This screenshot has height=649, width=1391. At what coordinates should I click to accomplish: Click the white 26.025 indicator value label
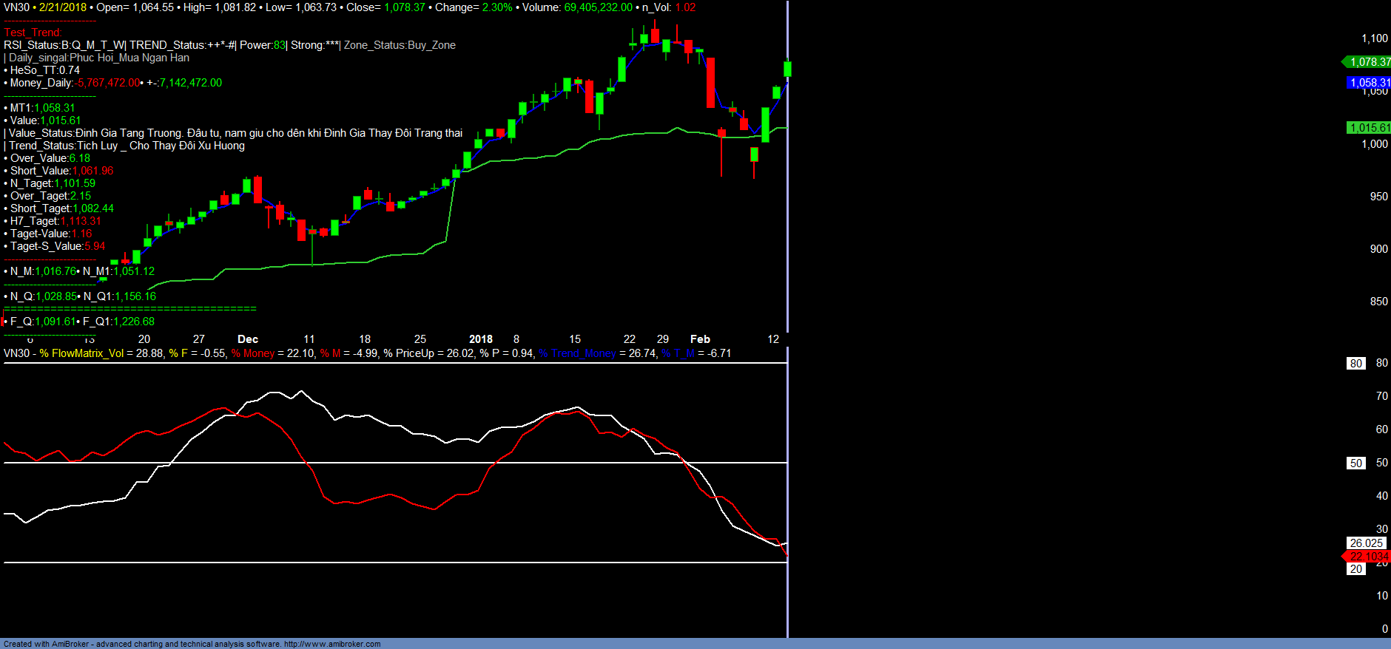point(1366,543)
